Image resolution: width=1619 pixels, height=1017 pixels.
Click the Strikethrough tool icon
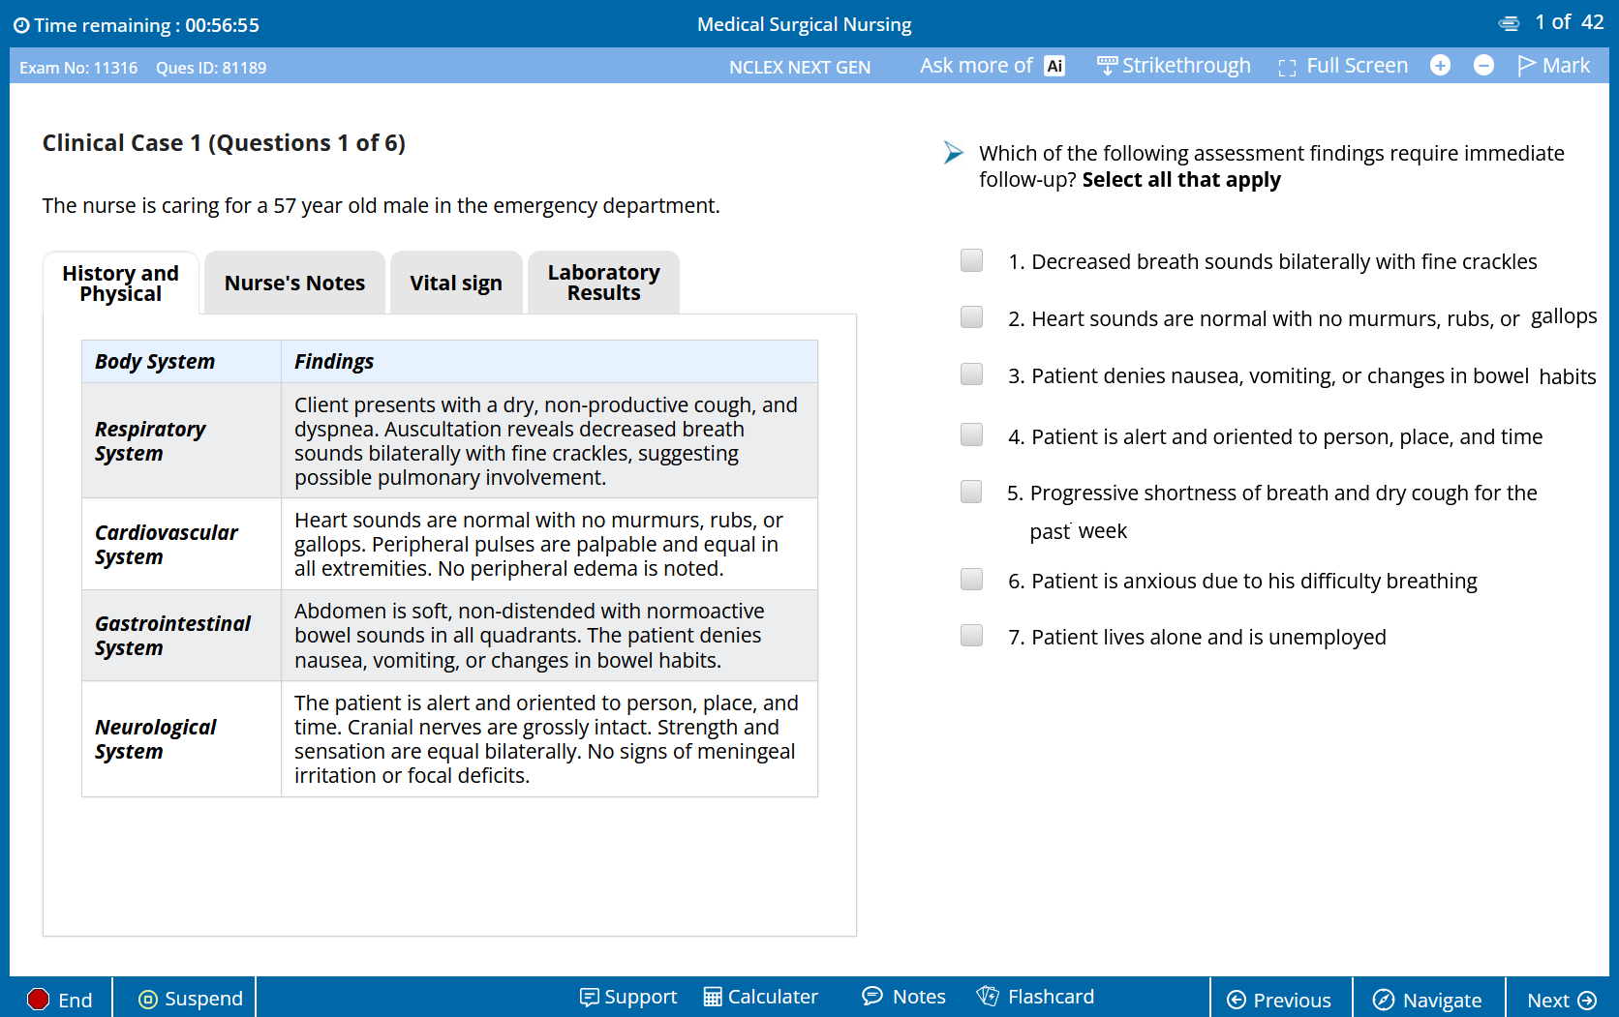point(1107,66)
